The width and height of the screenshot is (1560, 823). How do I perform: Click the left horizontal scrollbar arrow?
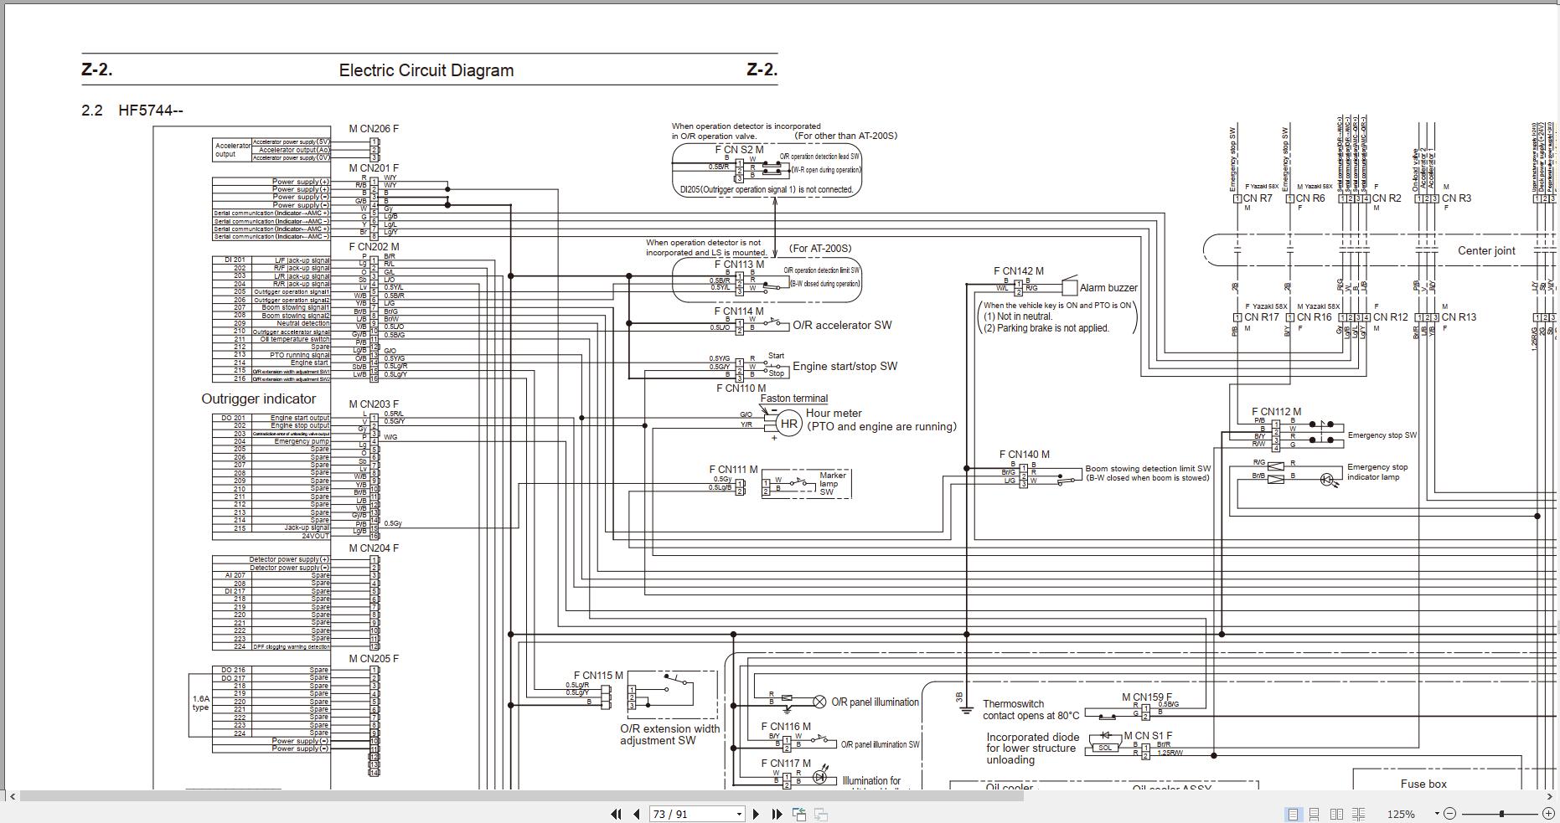13,797
